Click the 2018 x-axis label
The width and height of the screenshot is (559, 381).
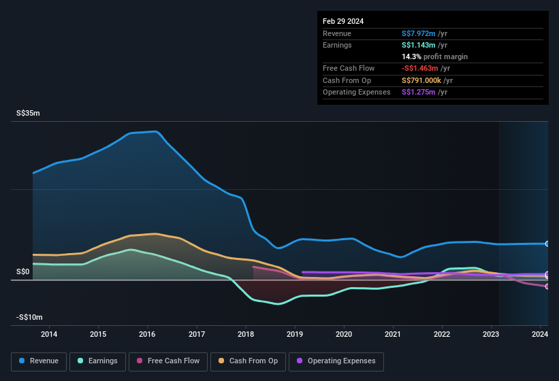click(x=246, y=334)
